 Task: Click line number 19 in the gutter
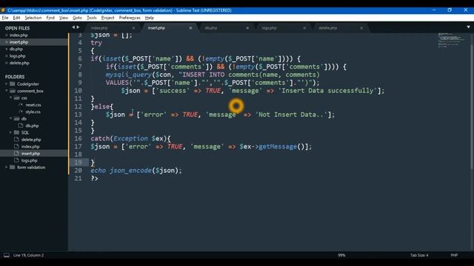coord(78,163)
